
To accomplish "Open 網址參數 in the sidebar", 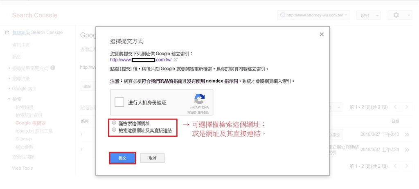I will pos(25,147).
